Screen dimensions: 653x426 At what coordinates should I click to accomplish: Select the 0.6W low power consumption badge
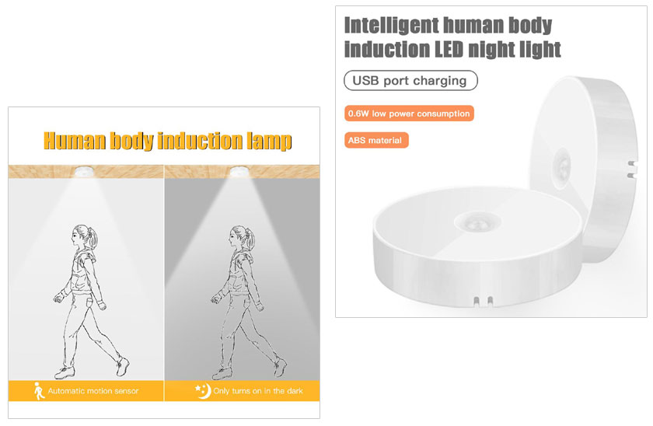pos(409,113)
